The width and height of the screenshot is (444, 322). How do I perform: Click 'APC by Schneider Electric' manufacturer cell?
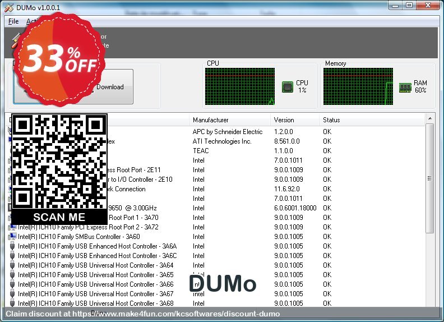pos(228,132)
